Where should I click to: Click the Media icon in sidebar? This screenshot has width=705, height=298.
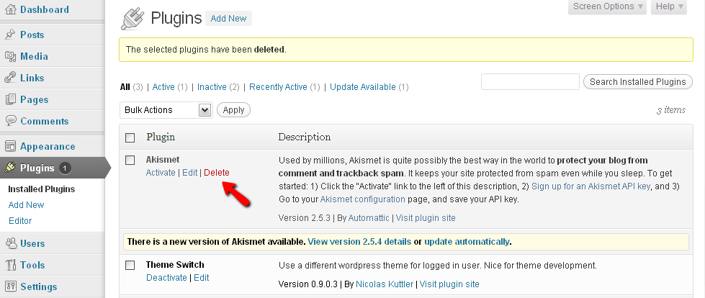10,56
